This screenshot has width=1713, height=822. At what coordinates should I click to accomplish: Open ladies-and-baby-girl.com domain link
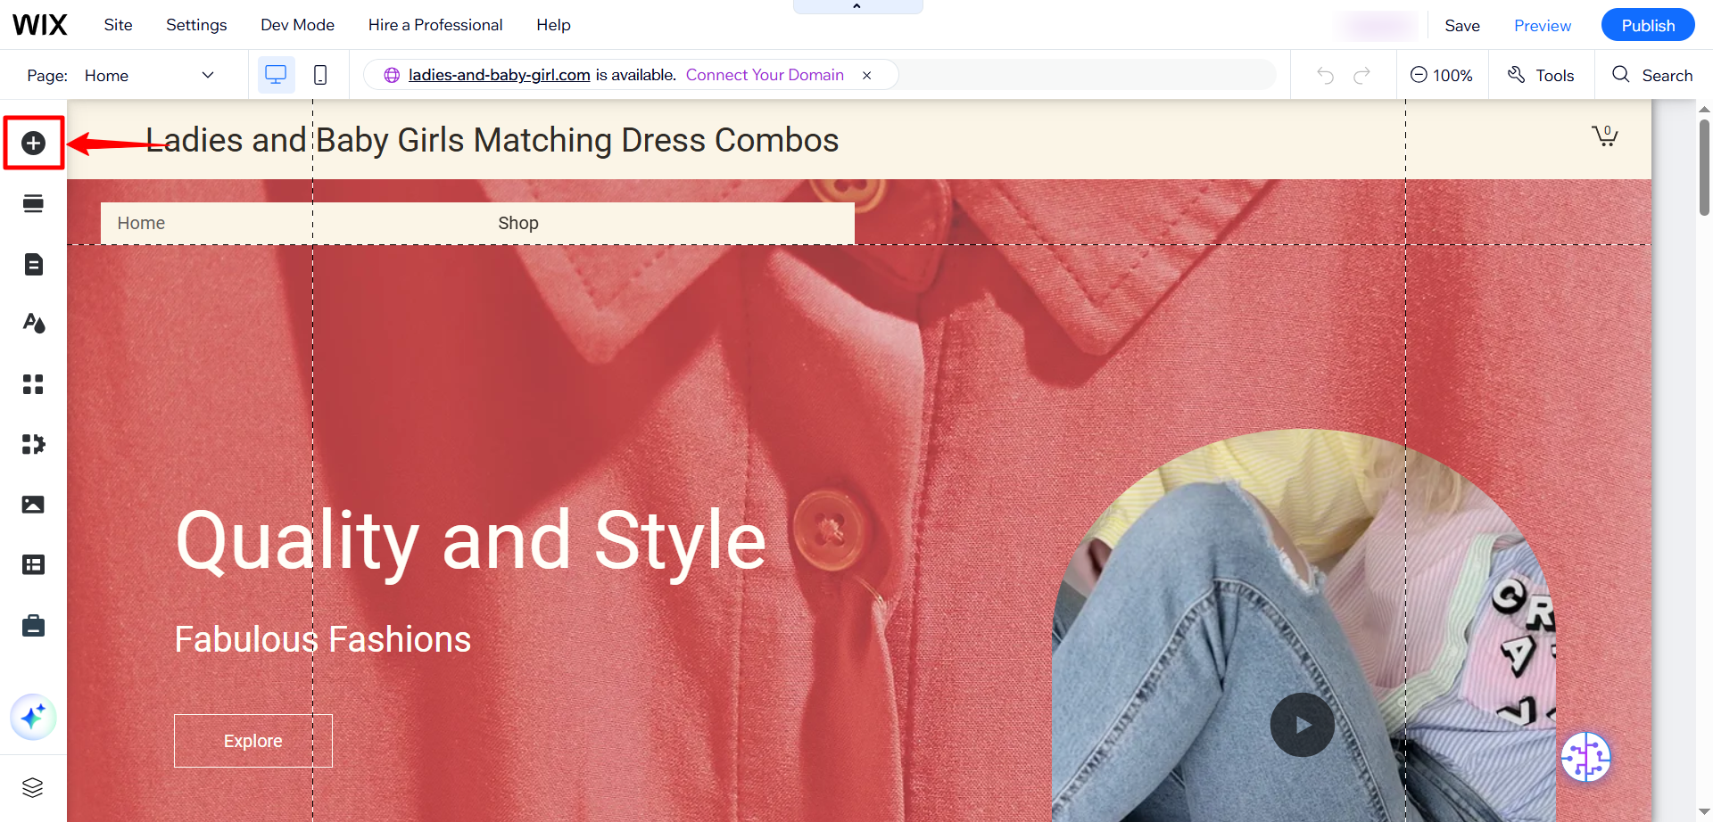coord(499,75)
